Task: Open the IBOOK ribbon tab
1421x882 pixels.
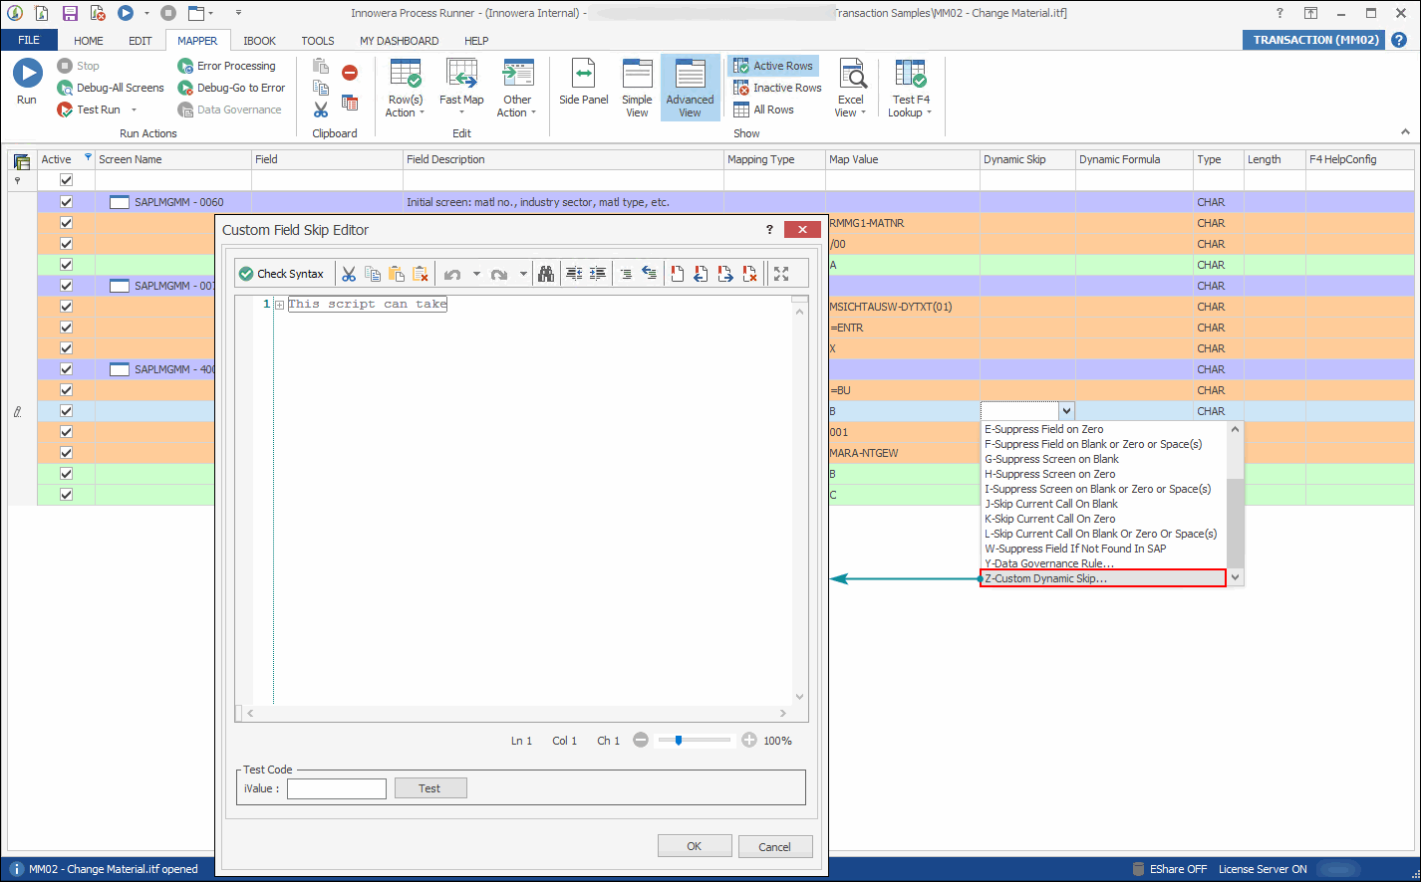Action: 259,41
